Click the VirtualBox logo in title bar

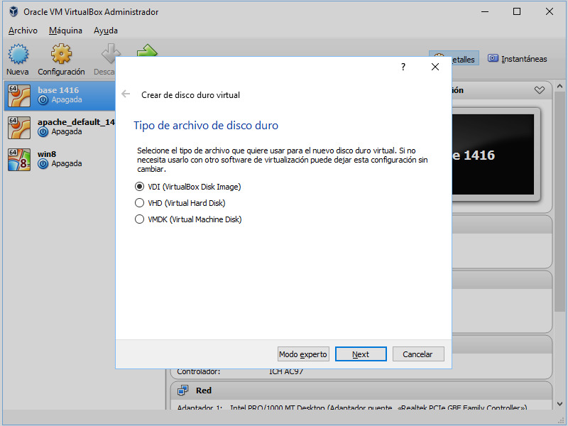(13, 11)
